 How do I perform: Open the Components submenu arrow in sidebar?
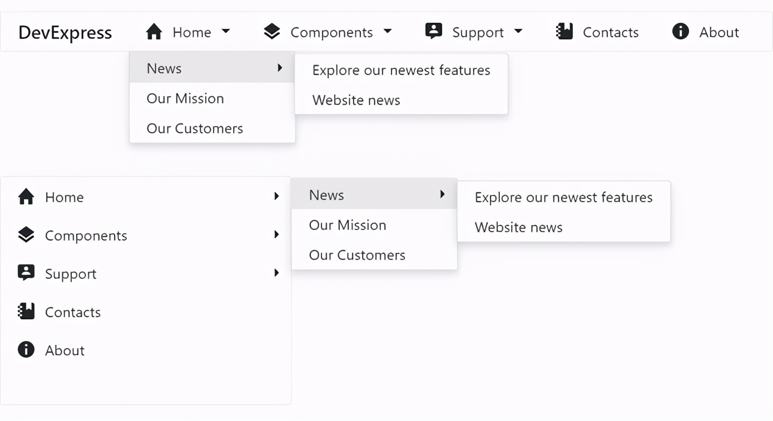(276, 234)
